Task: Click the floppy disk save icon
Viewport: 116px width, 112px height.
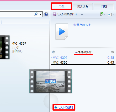Action: click(54, 14)
